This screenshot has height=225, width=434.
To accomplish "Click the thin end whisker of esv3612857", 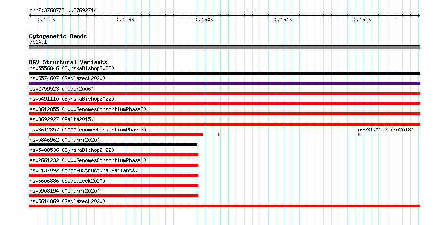I will 211,134.
